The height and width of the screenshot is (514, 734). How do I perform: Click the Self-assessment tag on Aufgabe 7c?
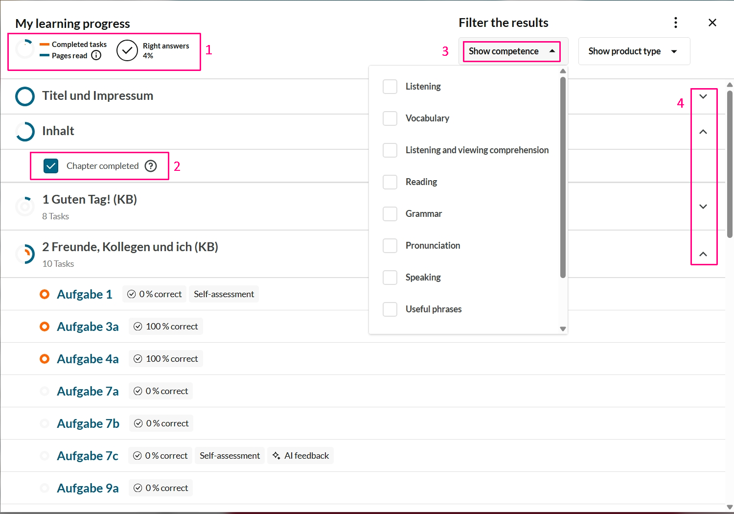coord(229,456)
